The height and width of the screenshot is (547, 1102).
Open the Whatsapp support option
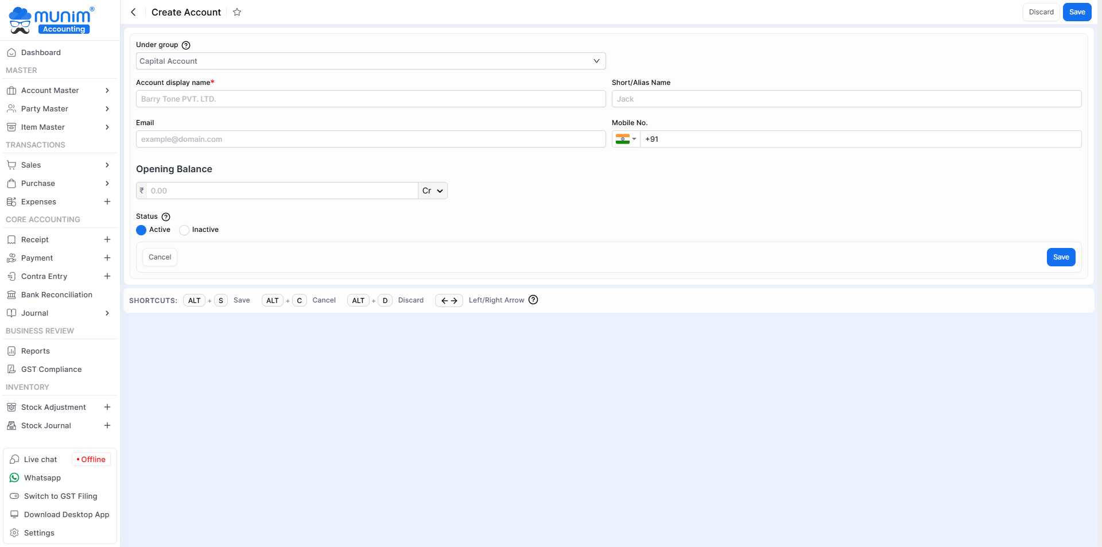tap(42, 478)
